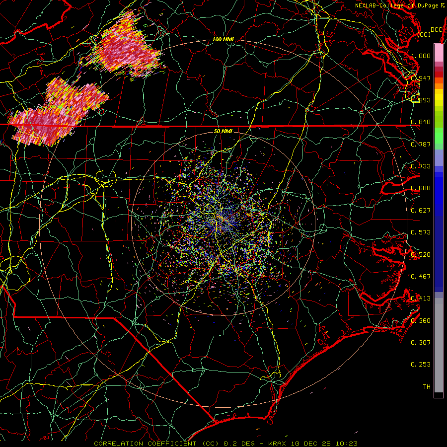Pick the 0.360 scale value
Screen dimensions: 447x447
tap(421, 321)
